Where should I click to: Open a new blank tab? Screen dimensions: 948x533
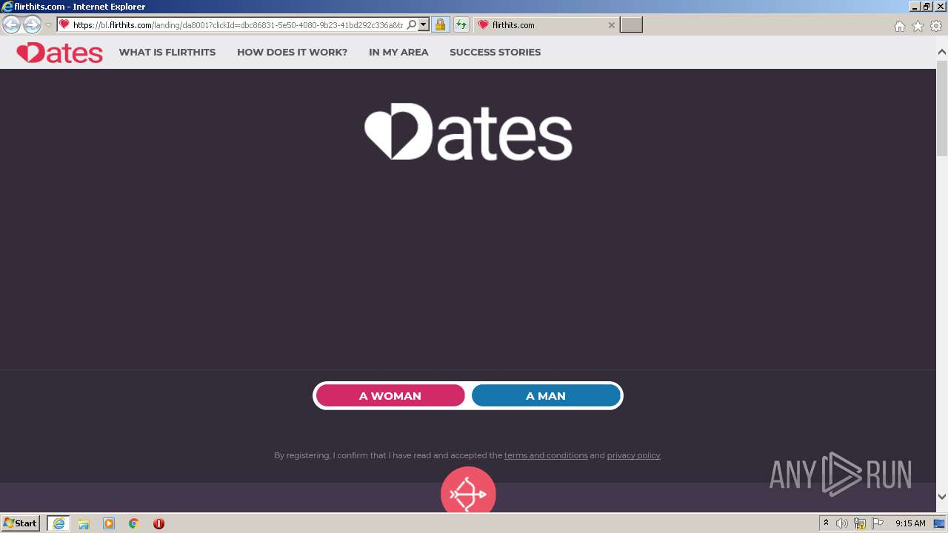[631, 24]
